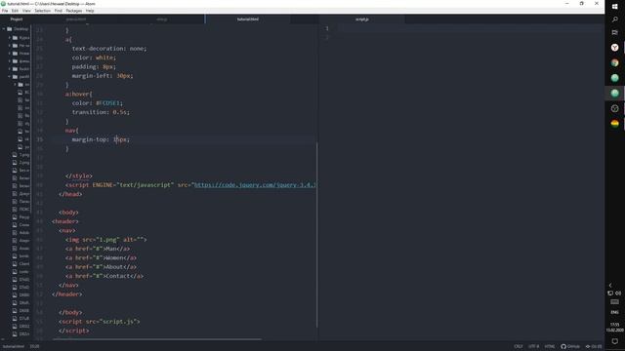Open the Find menu

tap(59, 11)
